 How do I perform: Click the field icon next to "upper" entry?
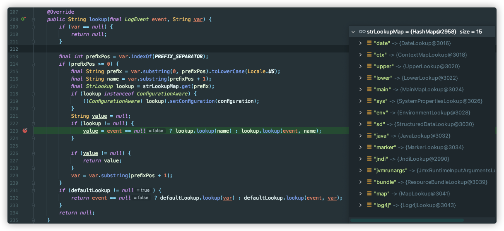coord(369,66)
